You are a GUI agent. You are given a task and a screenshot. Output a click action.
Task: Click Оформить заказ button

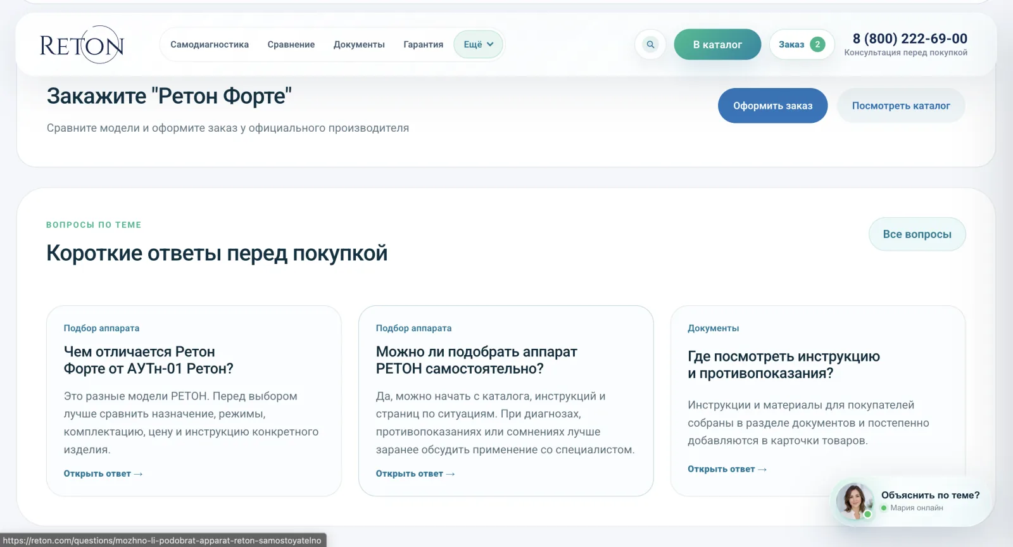772,106
